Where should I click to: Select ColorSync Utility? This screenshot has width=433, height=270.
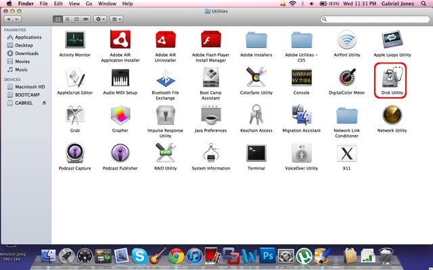pos(256,78)
